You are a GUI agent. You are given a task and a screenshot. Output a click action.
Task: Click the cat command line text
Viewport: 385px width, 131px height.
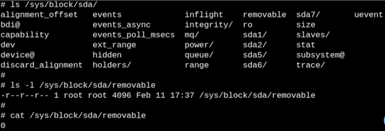(78, 115)
